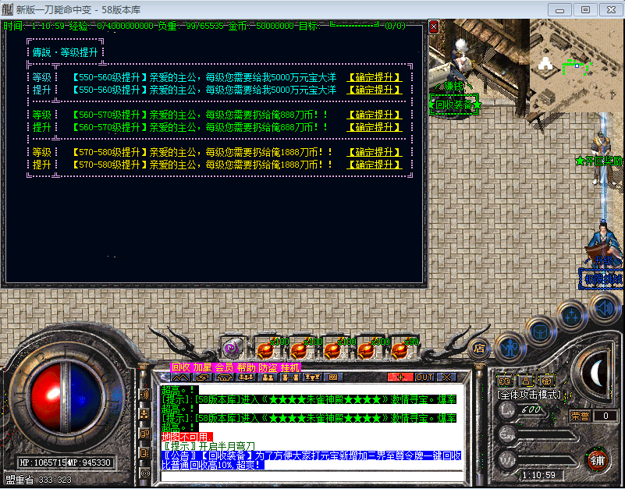Viewport: 625px width, 489px height.
Task: Click the 荣誉 honor label
Action: (580, 416)
